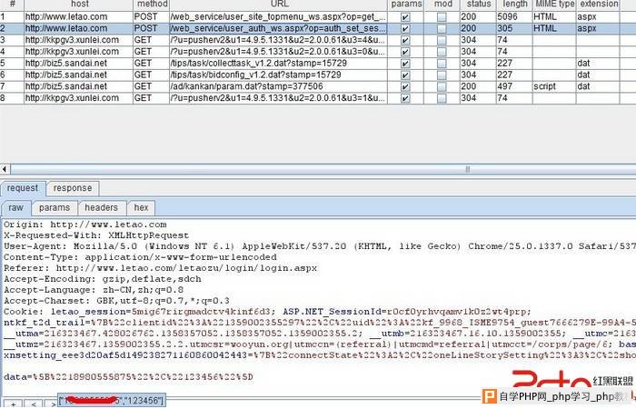Select user_site_topmenu_ws.aspx URL cell
Screen dimensions: 636x409
tap(278, 17)
